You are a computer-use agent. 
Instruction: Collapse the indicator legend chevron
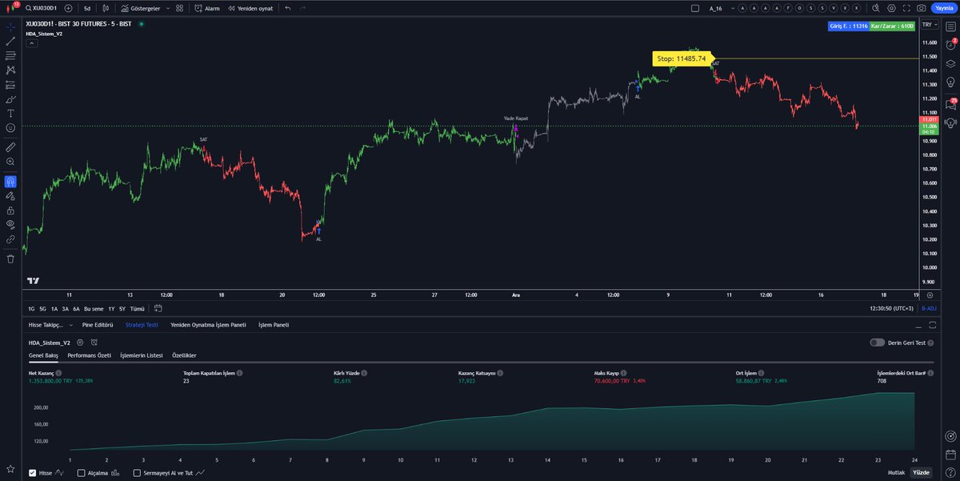tap(31, 43)
